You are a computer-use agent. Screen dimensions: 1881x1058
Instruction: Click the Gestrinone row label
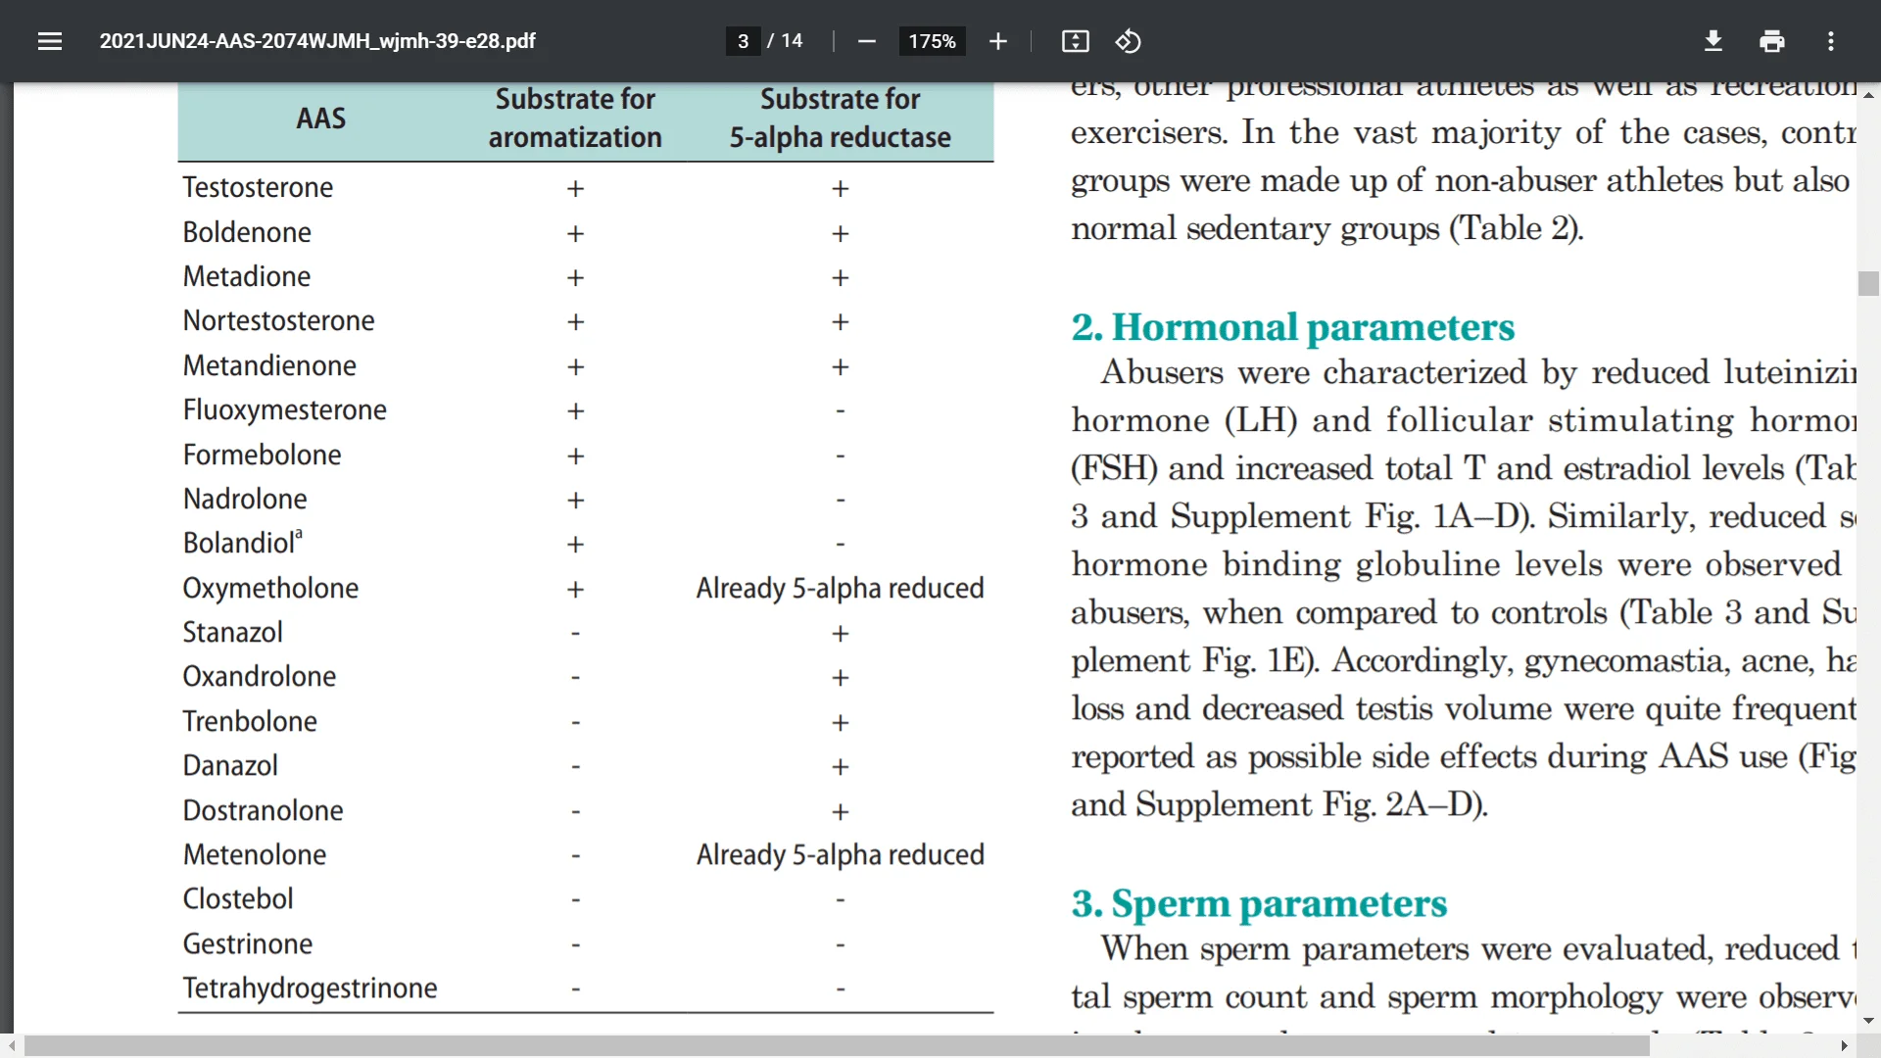click(247, 944)
